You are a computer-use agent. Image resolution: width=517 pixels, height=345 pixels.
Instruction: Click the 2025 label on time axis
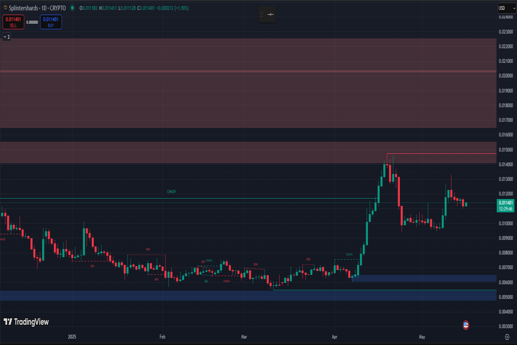(x=72, y=336)
